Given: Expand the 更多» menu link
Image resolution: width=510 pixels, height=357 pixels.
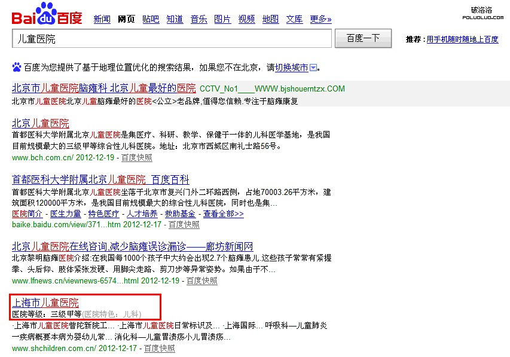Looking at the screenshot, I should 320,19.
